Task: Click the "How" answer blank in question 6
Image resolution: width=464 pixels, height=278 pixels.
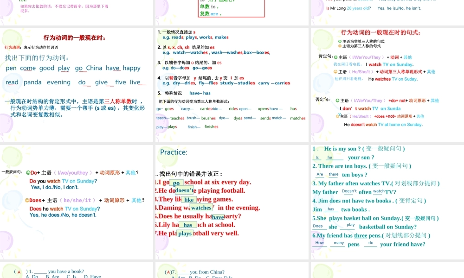Action: [x=320, y=243]
